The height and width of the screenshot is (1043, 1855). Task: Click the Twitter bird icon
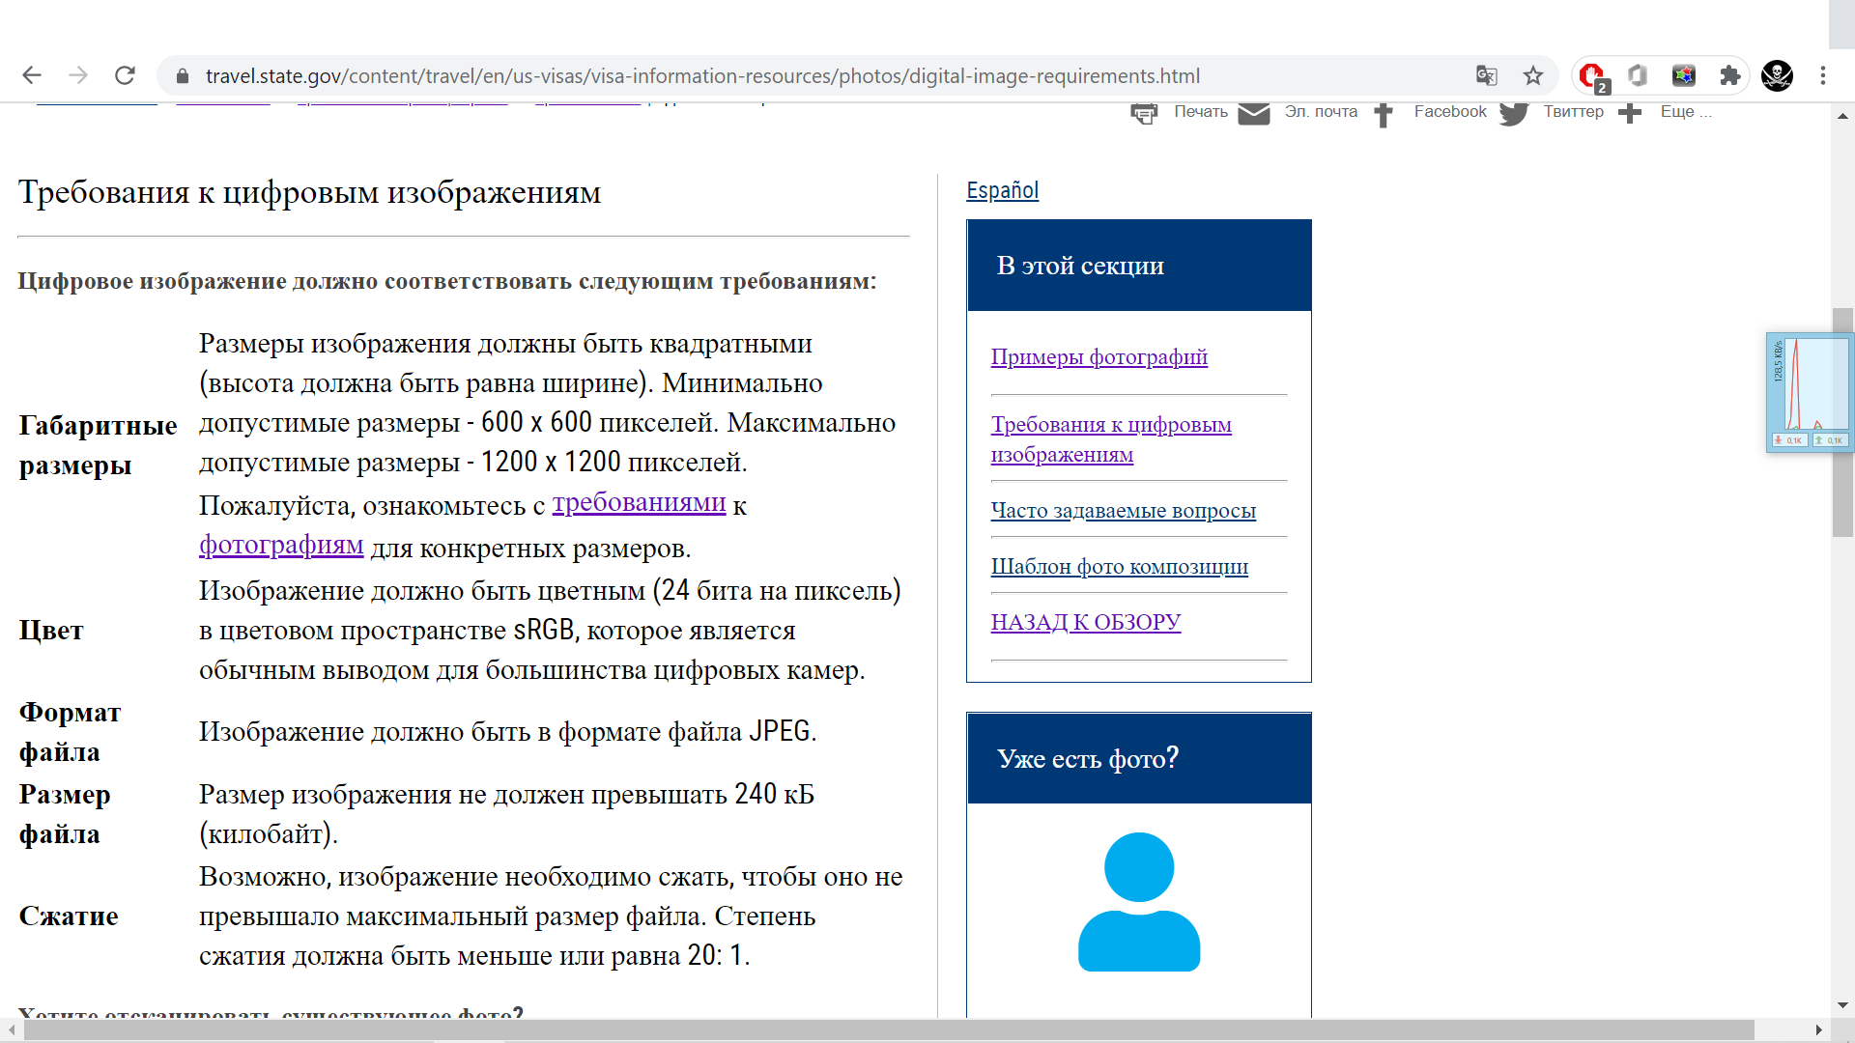pos(1514,113)
